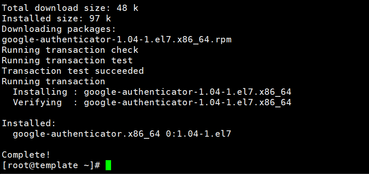369x174 pixels.
Task: Click the "Transaction test succeeded" line
Action: coord(73,71)
